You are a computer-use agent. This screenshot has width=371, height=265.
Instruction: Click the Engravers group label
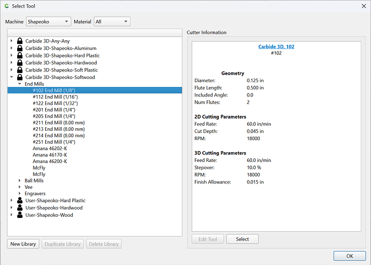[35, 194]
